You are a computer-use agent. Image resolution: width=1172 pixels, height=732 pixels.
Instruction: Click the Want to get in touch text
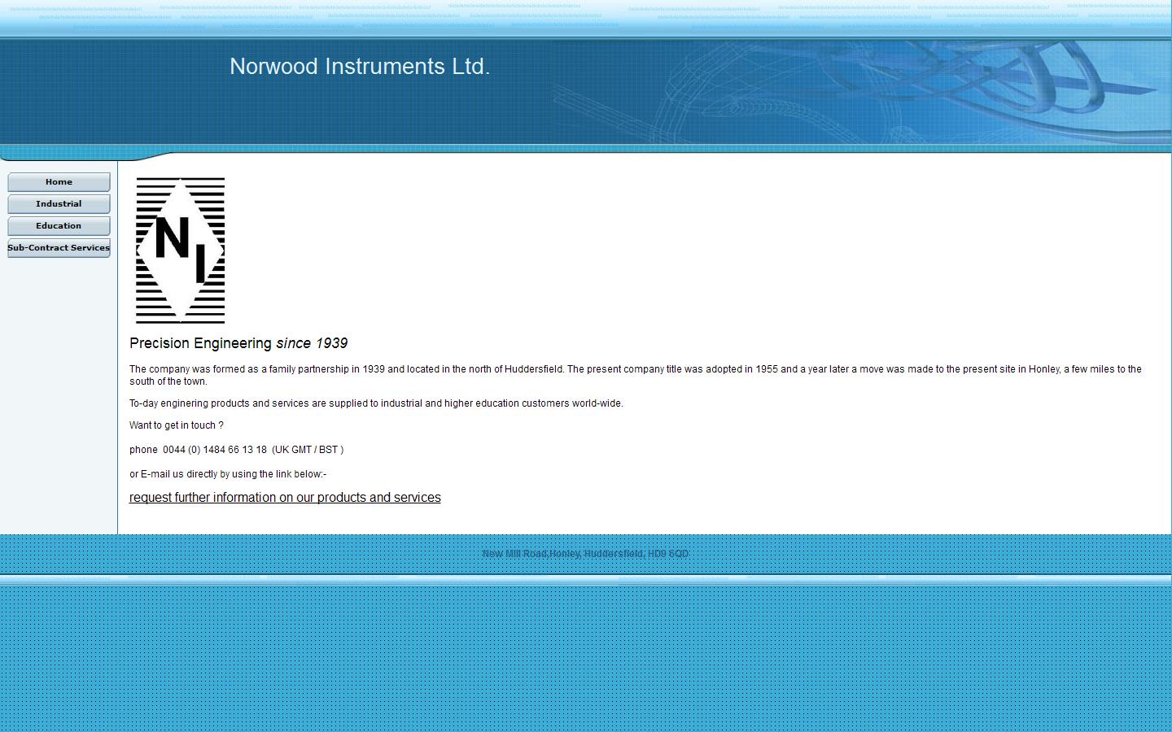click(x=176, y=425)
